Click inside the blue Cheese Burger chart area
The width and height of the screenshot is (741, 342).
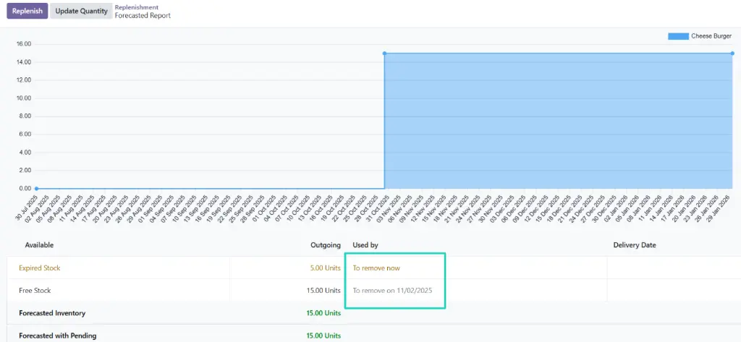coord(557,123)
